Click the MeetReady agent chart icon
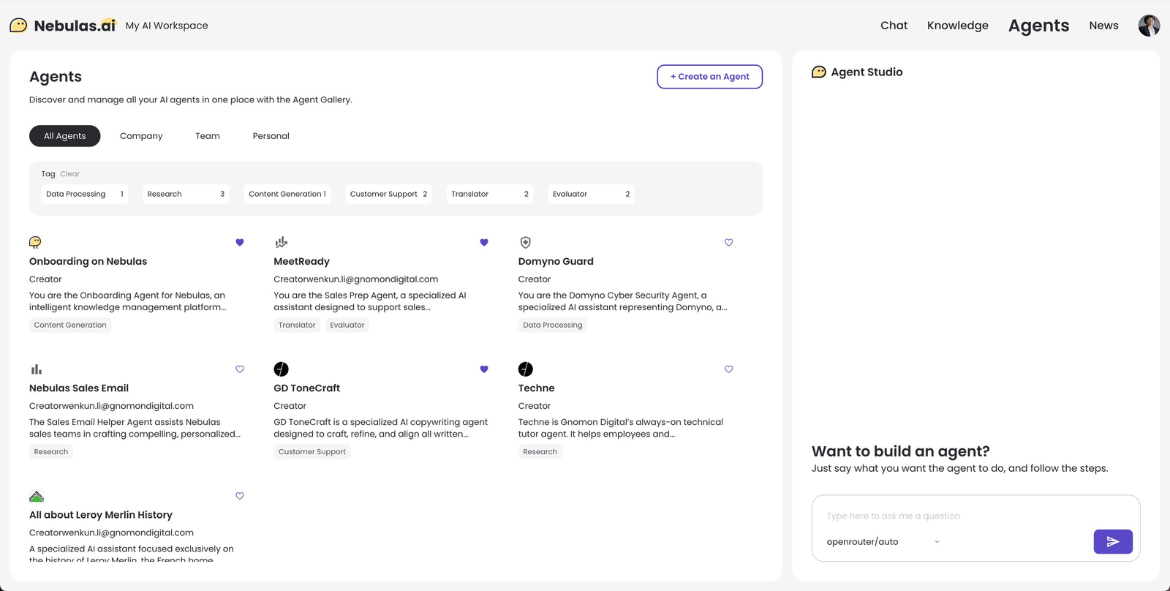The height and width of the screenshot is (591, 1170). [x=281, y=242]
